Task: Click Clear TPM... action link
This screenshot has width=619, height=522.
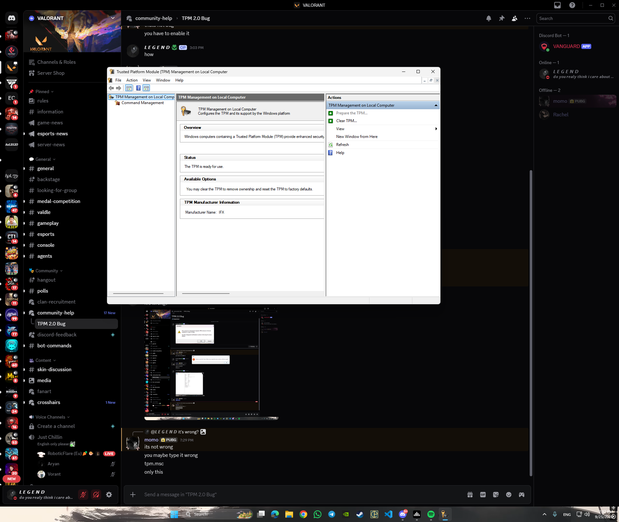Action: coord(346,121)
